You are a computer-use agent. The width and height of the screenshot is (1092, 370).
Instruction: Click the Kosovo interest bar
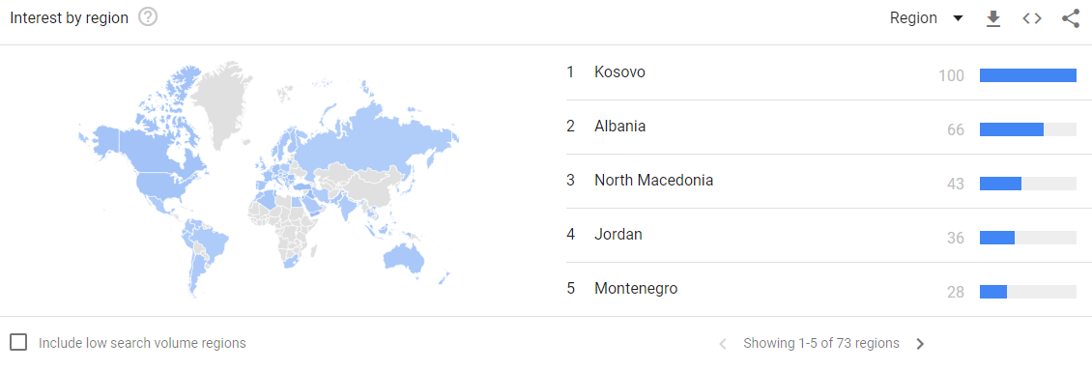[x=1028, y=75]
